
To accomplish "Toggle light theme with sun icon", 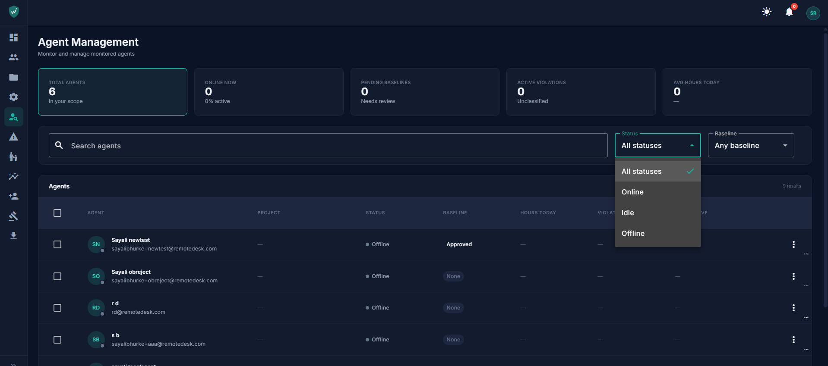I will coord(767,12).
